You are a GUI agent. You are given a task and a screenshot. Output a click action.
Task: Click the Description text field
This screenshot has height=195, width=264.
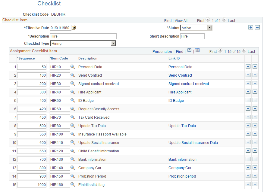pyautogui.click(x=83, y=36)
